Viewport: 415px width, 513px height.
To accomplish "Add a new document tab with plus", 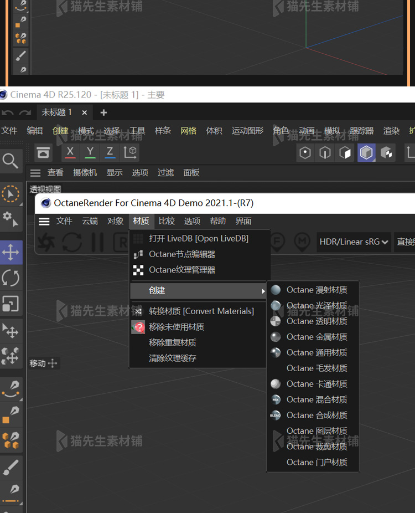I will pyautogui.click(x=103, y=112).
